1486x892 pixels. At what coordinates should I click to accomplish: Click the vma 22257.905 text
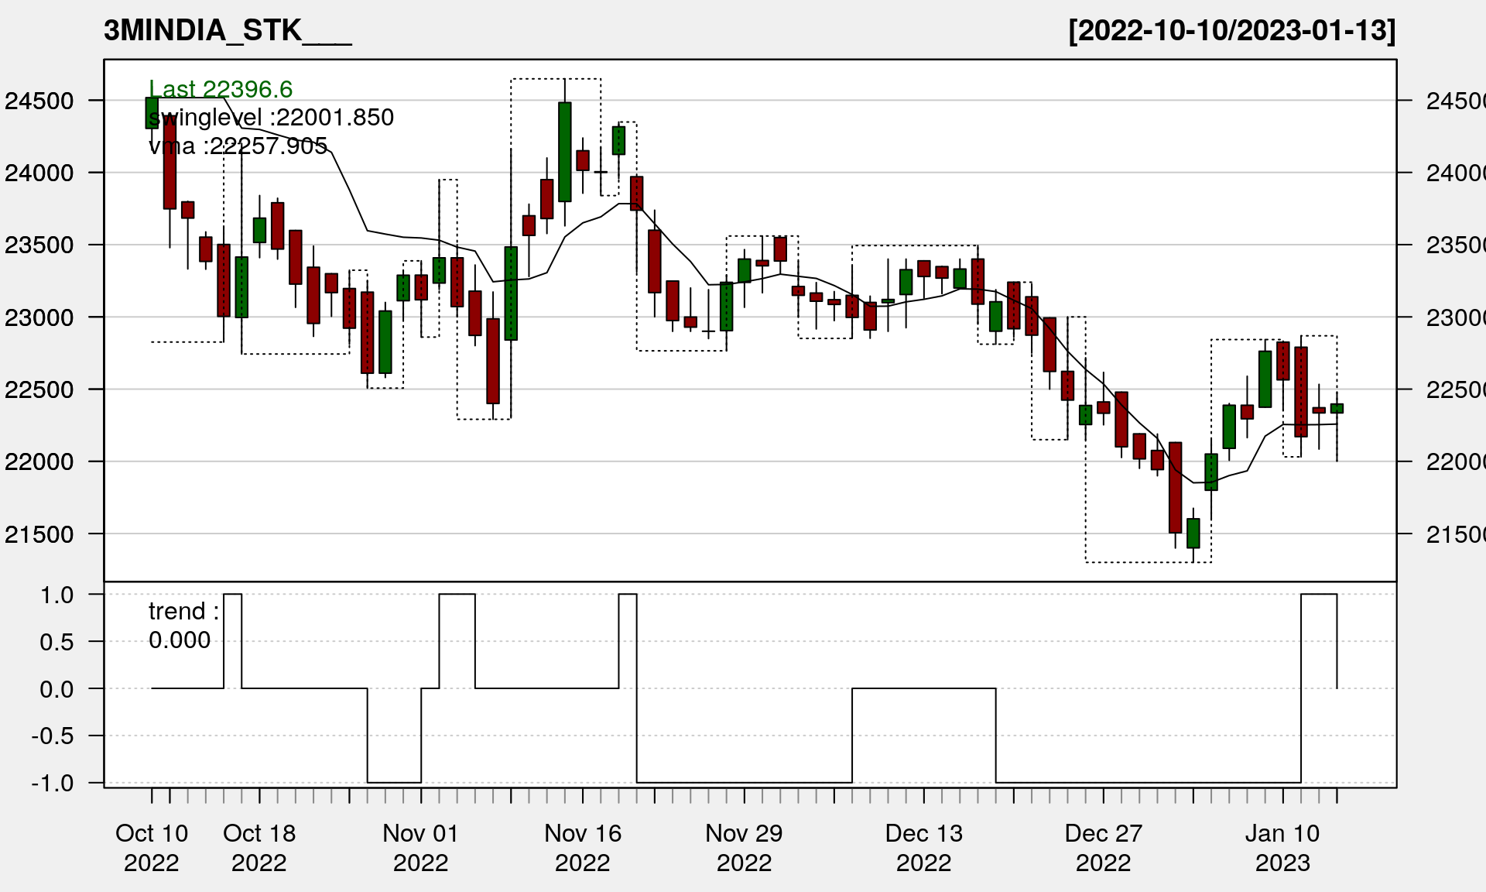(238, 146)
